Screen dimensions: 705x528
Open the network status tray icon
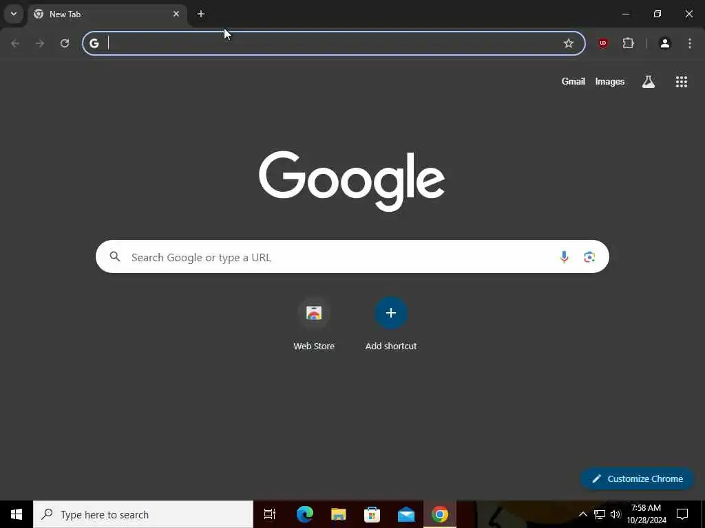pos(600,514)
